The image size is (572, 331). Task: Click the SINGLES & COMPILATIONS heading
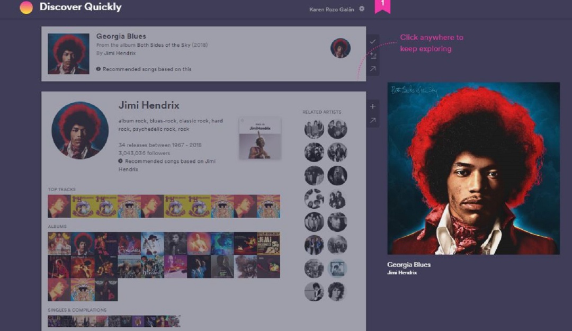pos(77,310)
